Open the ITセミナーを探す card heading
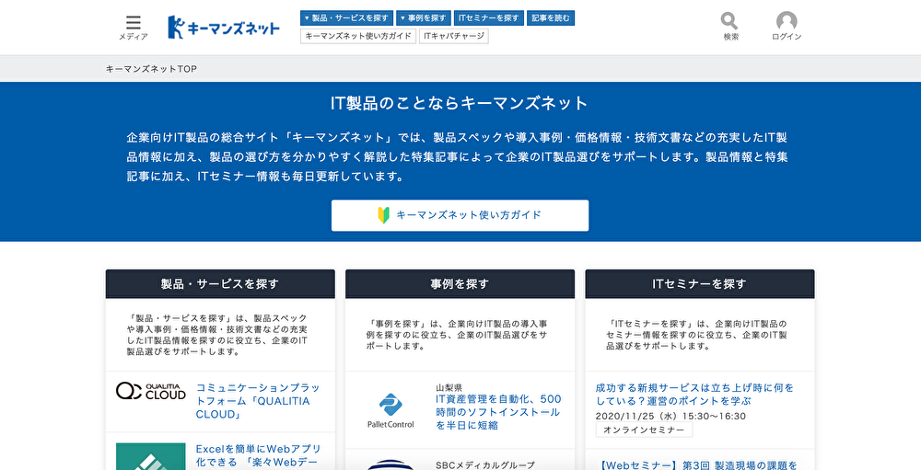The image size is (921, 470). tap(700, 284)
